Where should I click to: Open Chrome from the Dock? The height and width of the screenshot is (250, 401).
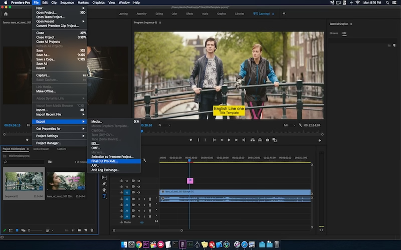(x=139, y=244)
